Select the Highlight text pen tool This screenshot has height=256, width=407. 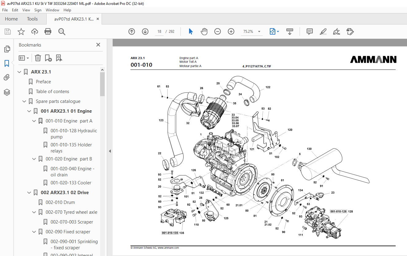click(323, 32)
